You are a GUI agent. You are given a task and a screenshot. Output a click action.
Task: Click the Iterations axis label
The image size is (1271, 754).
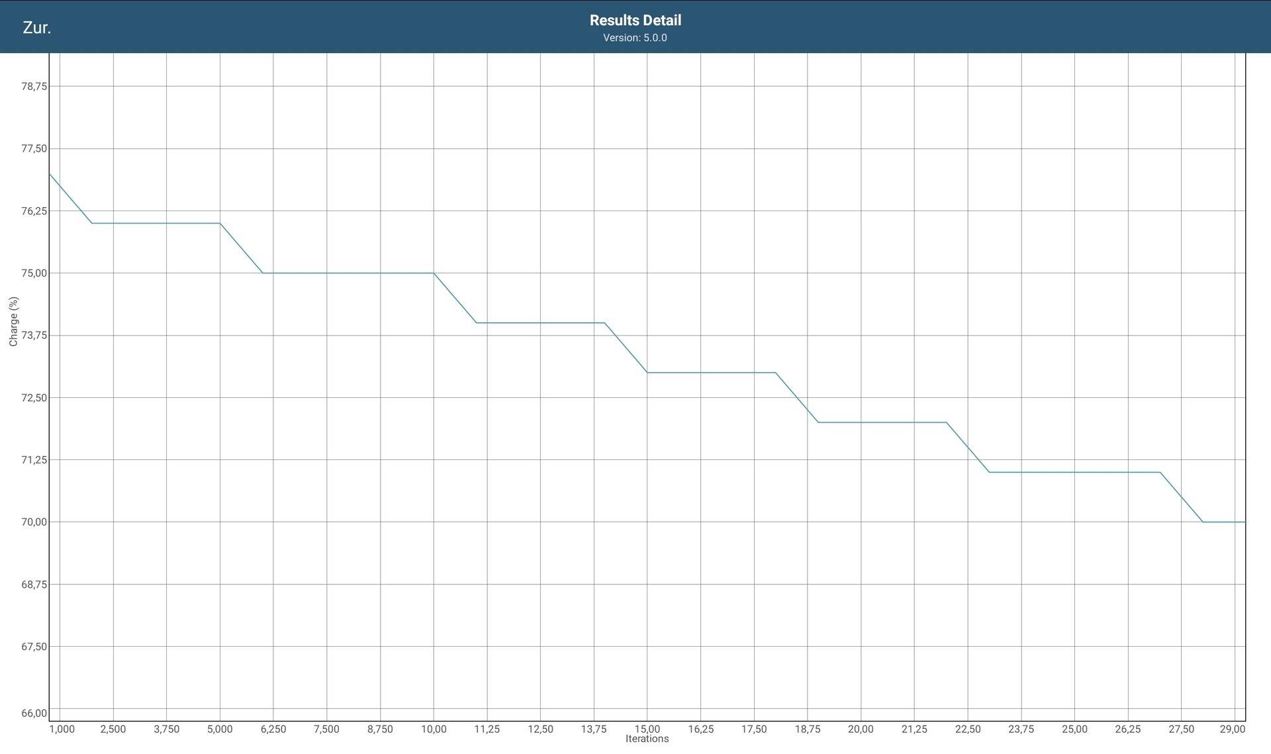(x=647, y=739)
